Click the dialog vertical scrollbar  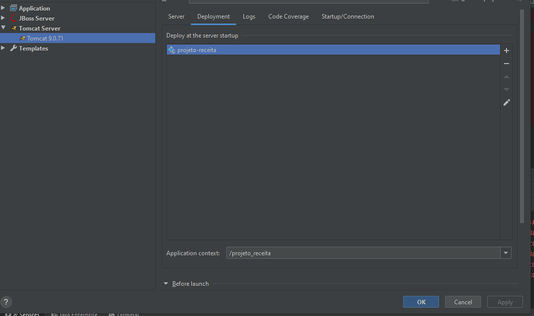pyautogui.click(x=522, y=116)
